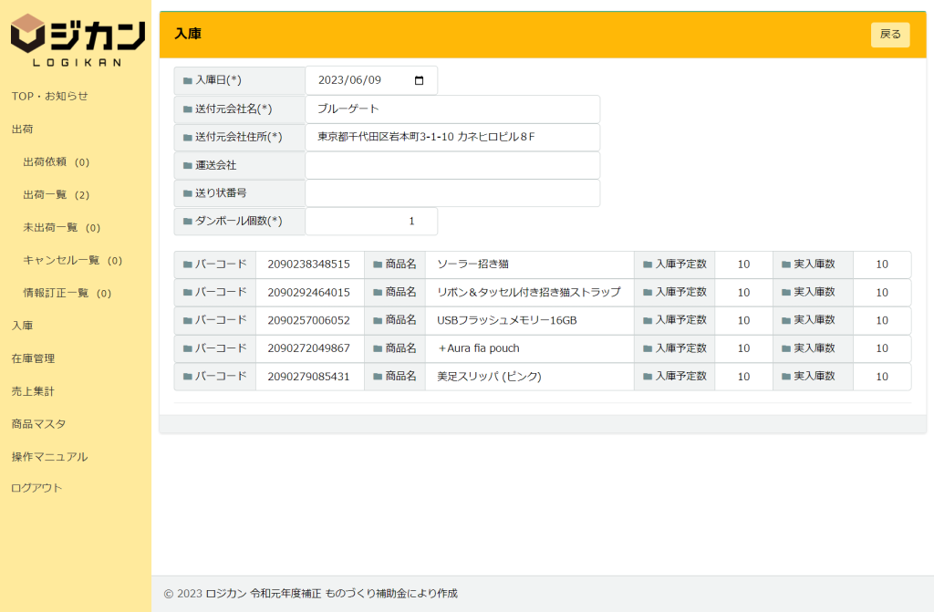Open the TOP・お知らせ menu item
The height and width of the screenshot is (612, 934).
(49, 96)
